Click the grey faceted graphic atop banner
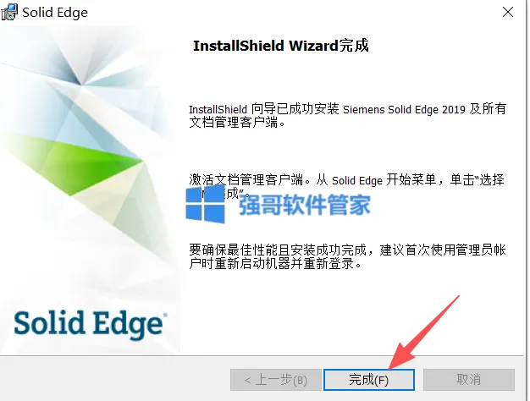Viewport: 530px width, 401px height. point(78,63)
